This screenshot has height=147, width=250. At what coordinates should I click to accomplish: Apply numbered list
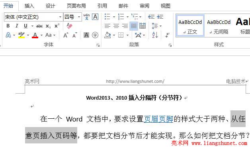point(121,17)
